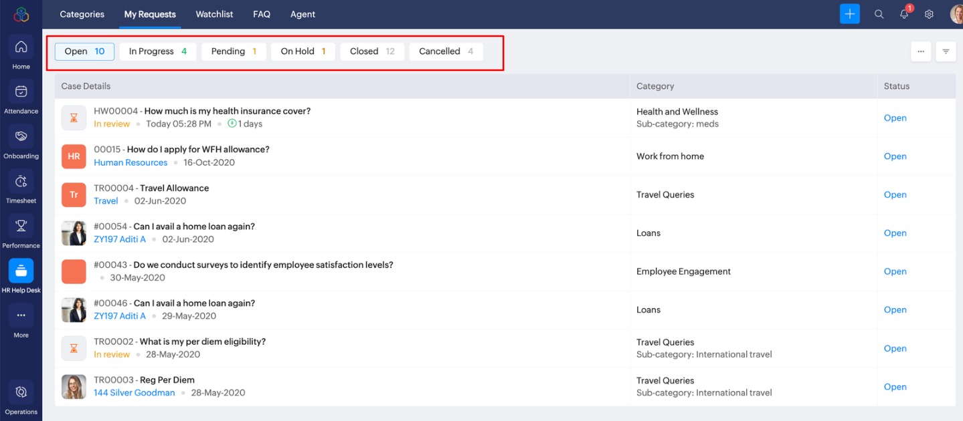Expand the More sidebar menu
Image resolution: width=963 pixels, height=421 pixels.
pyautogui.click(x=21, y=316)
